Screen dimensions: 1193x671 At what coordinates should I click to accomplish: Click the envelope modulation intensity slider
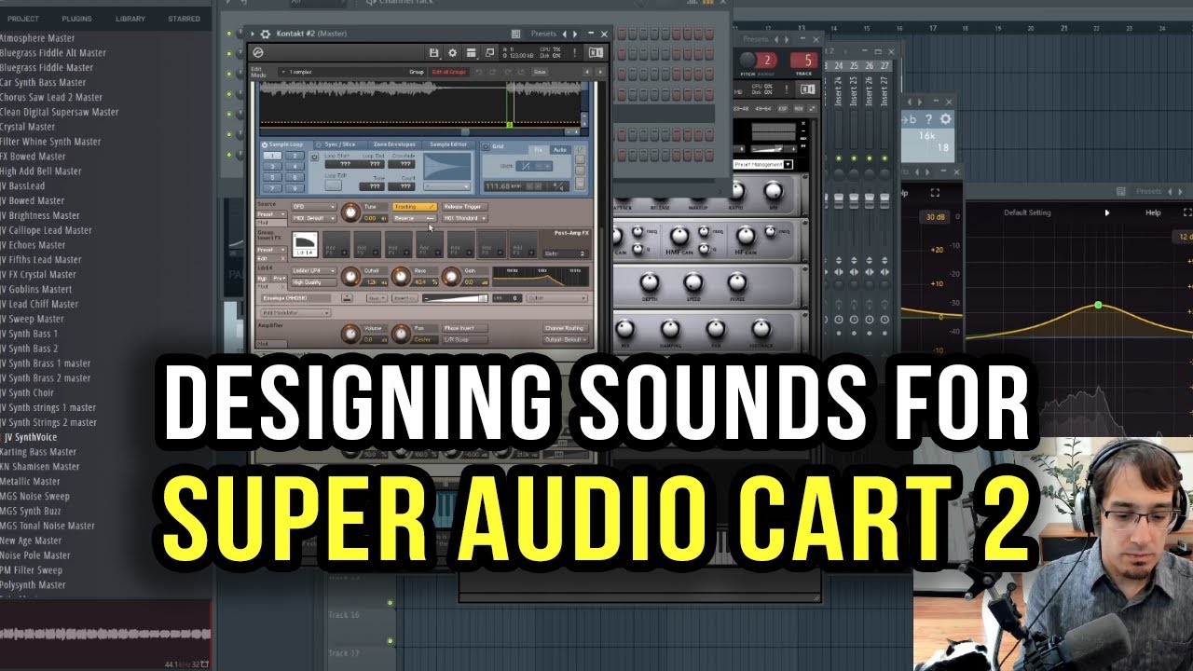(x=455, y=298)
